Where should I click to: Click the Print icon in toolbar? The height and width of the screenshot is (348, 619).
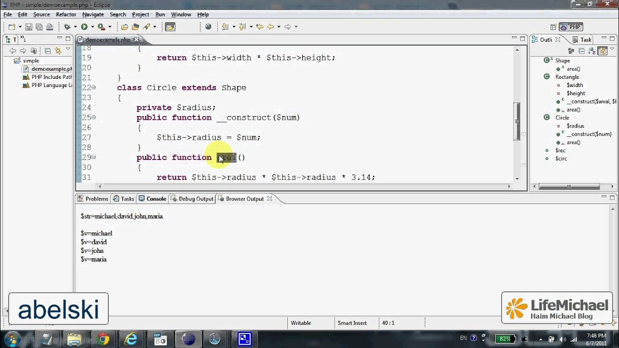click(49, 27)
